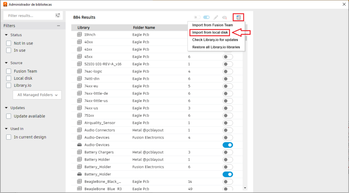The height and width of the screenshot is (193, 349).
Task: Collapse the Status filter section
Action: click(6, 35)
